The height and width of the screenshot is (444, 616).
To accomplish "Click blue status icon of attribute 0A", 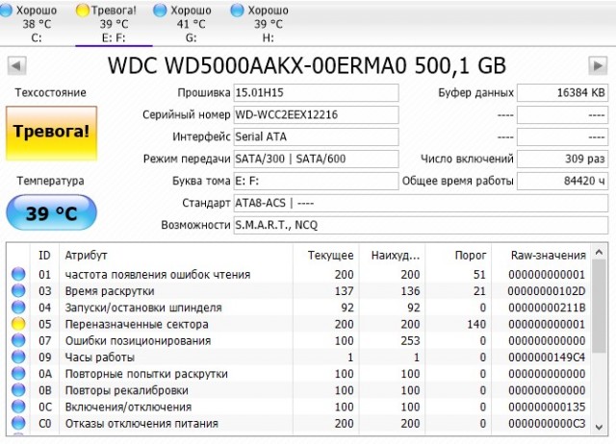I will [18, 374].
